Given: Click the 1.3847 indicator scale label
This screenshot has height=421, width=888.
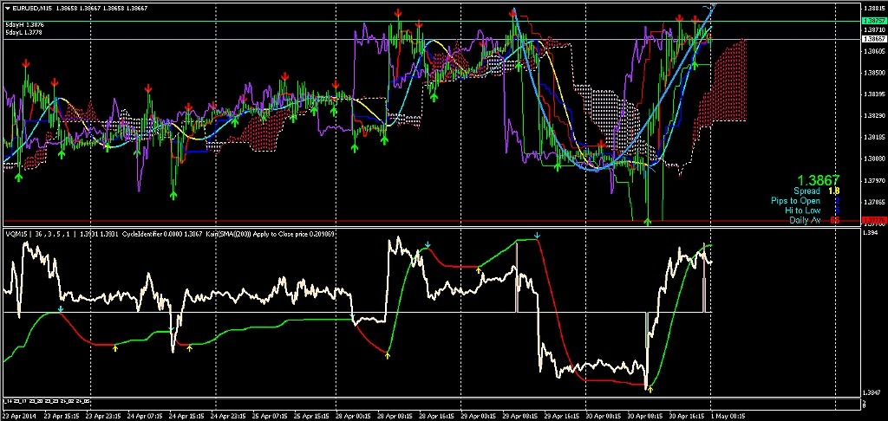Looking at the screenshot, I should click(871, 392).
